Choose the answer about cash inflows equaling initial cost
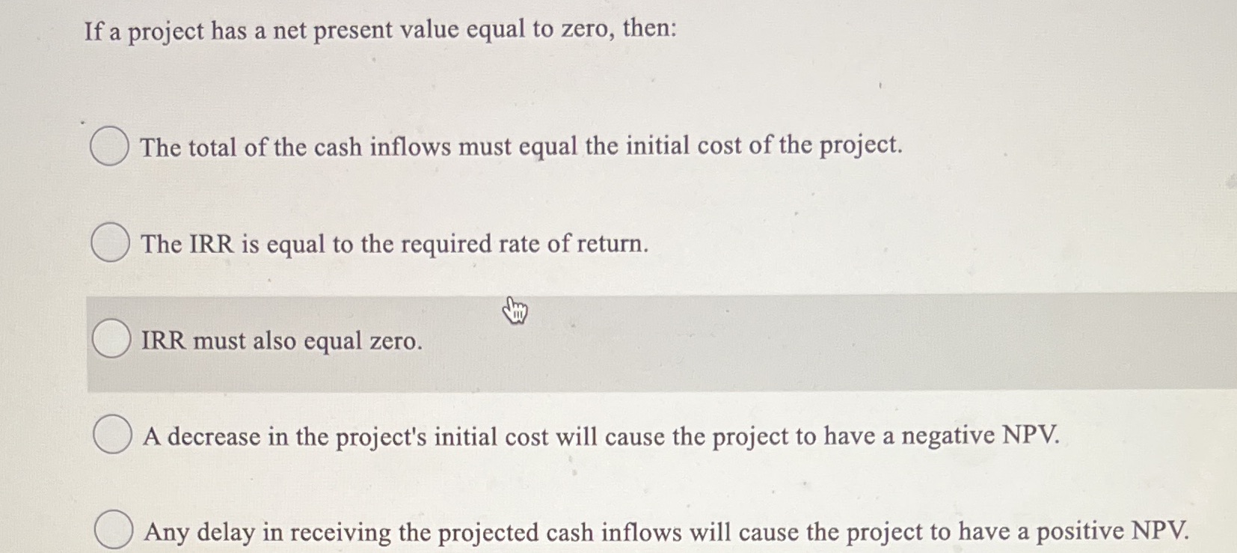This screenshot has height=553, width=1237. pyautogui.click(x=111, y=147)
